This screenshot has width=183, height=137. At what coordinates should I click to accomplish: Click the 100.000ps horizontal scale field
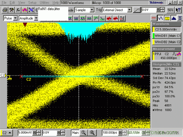109,133
